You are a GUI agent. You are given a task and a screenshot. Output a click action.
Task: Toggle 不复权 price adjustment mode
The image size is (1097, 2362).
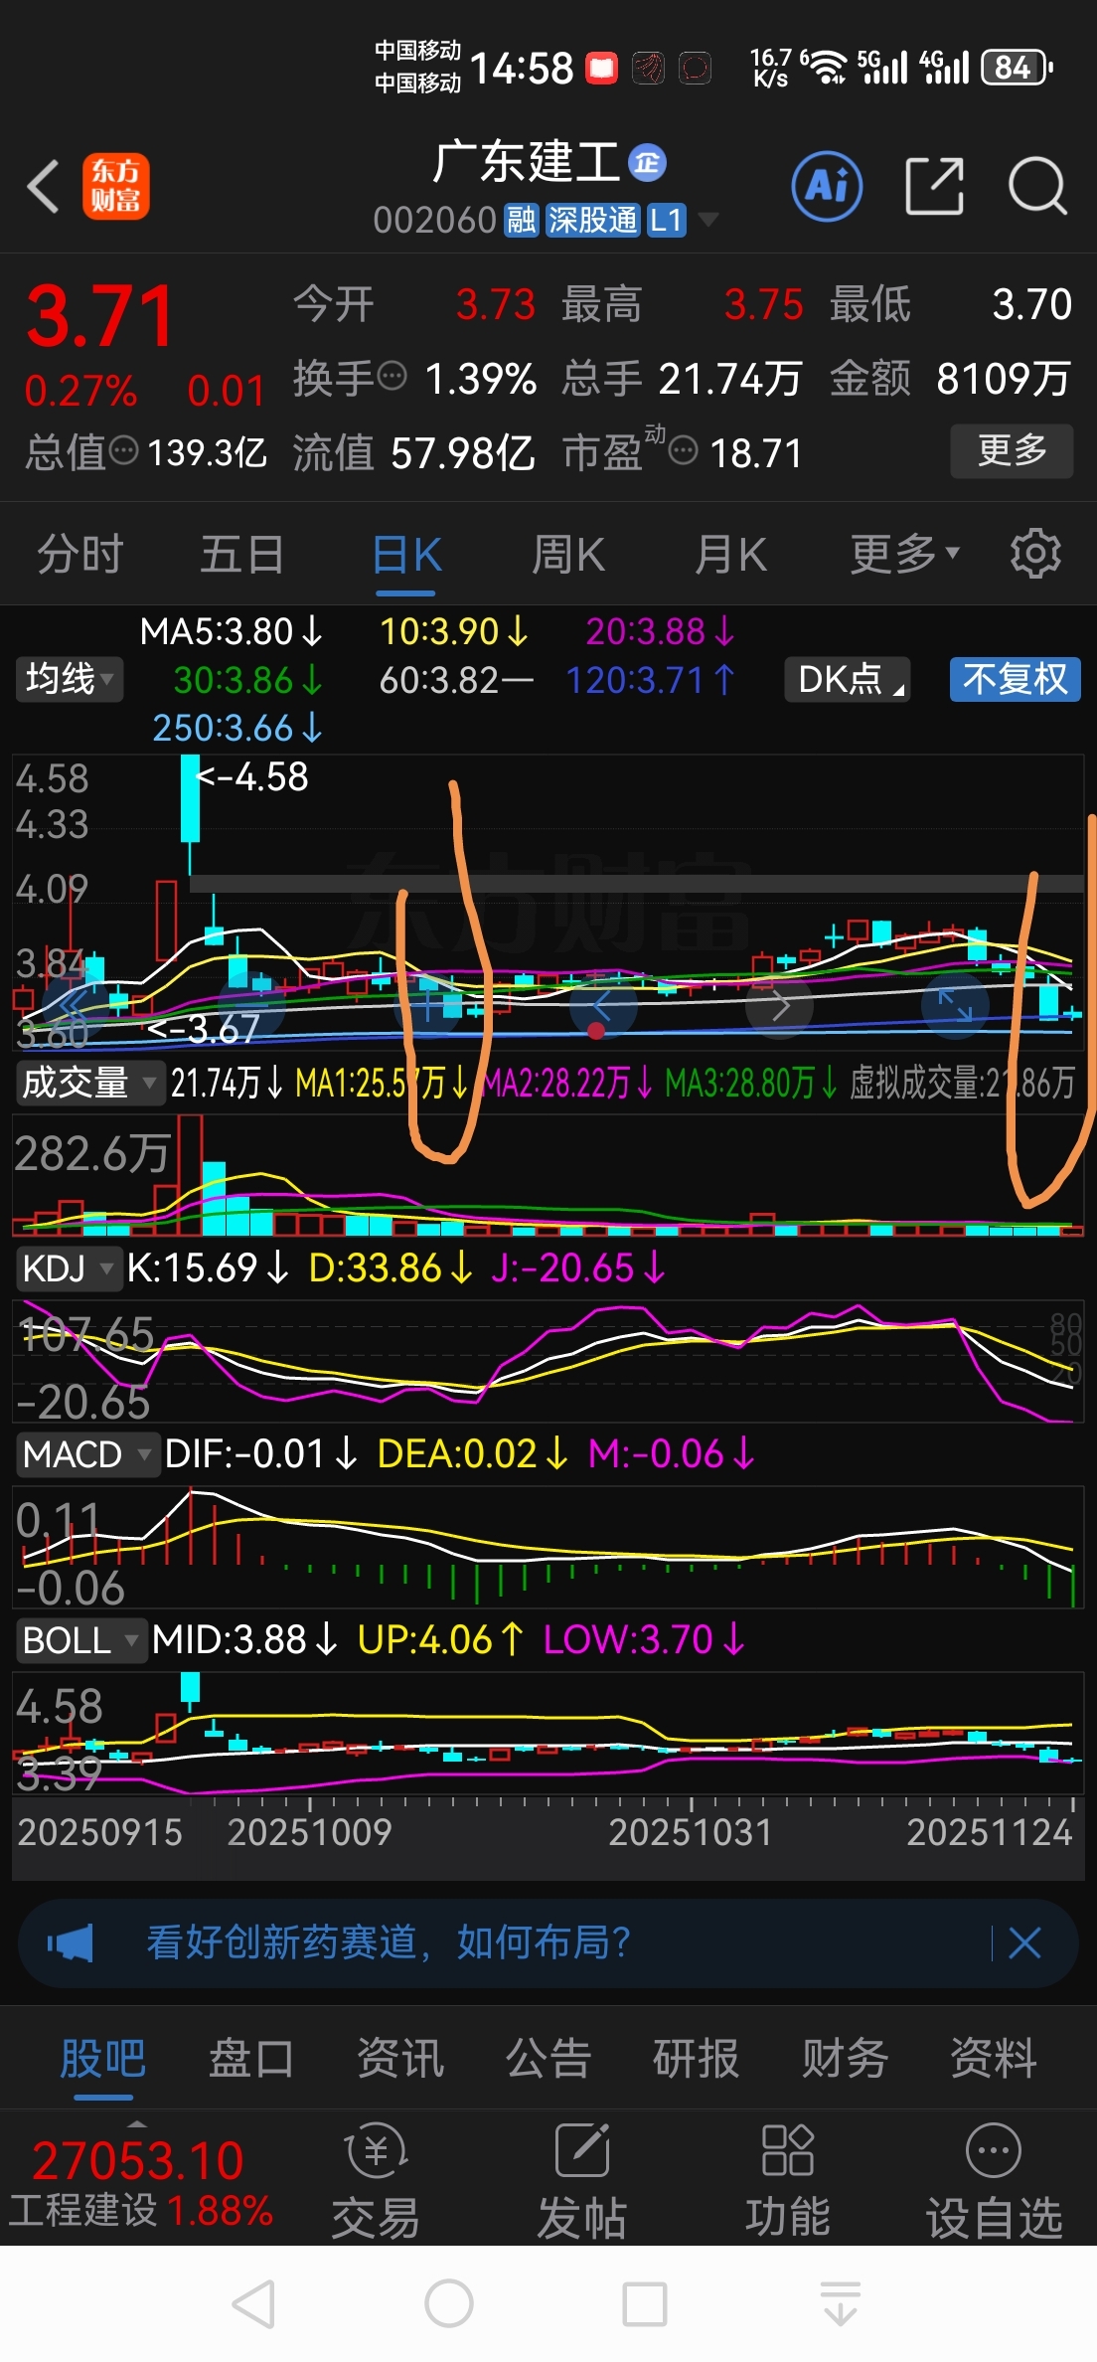[x=1015, y=679]
